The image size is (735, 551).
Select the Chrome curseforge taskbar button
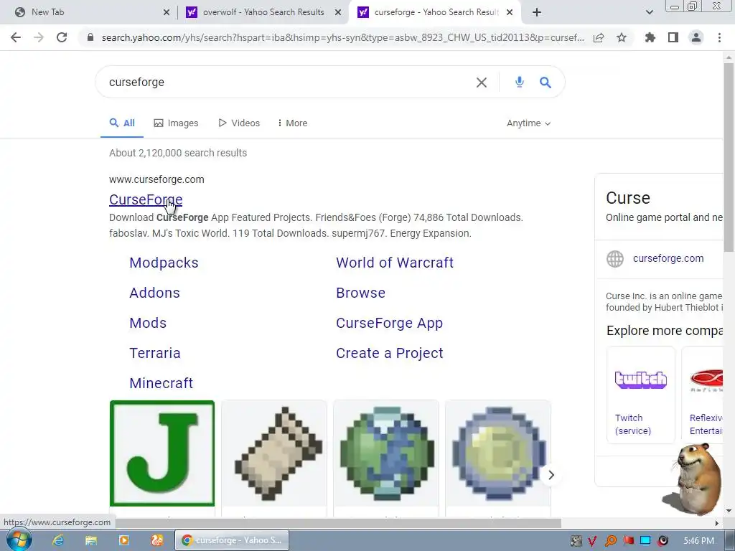tap(232, 540)
